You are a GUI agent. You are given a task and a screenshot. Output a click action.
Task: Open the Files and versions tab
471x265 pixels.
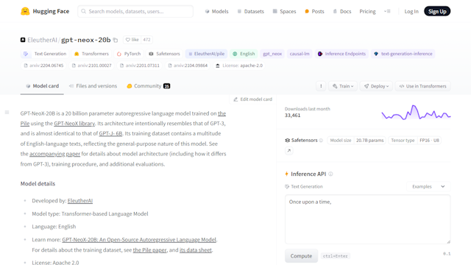click(x=93, y=86)
